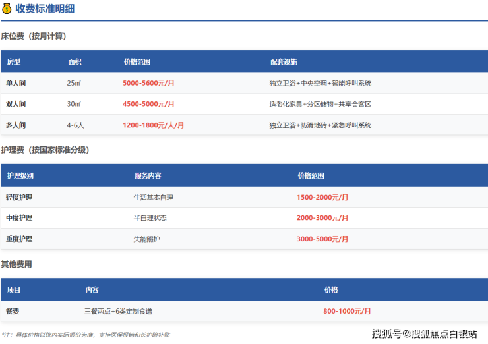The image size is (488, 344).
Task: Click the 三餐两点+6类定制食谱 content text
Action: (123, 311)
